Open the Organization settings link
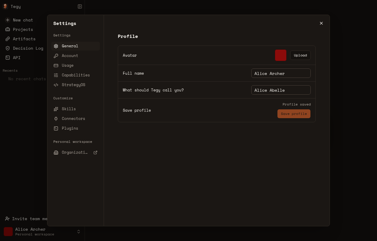The image size is (377, 241). tap(76, 153)
